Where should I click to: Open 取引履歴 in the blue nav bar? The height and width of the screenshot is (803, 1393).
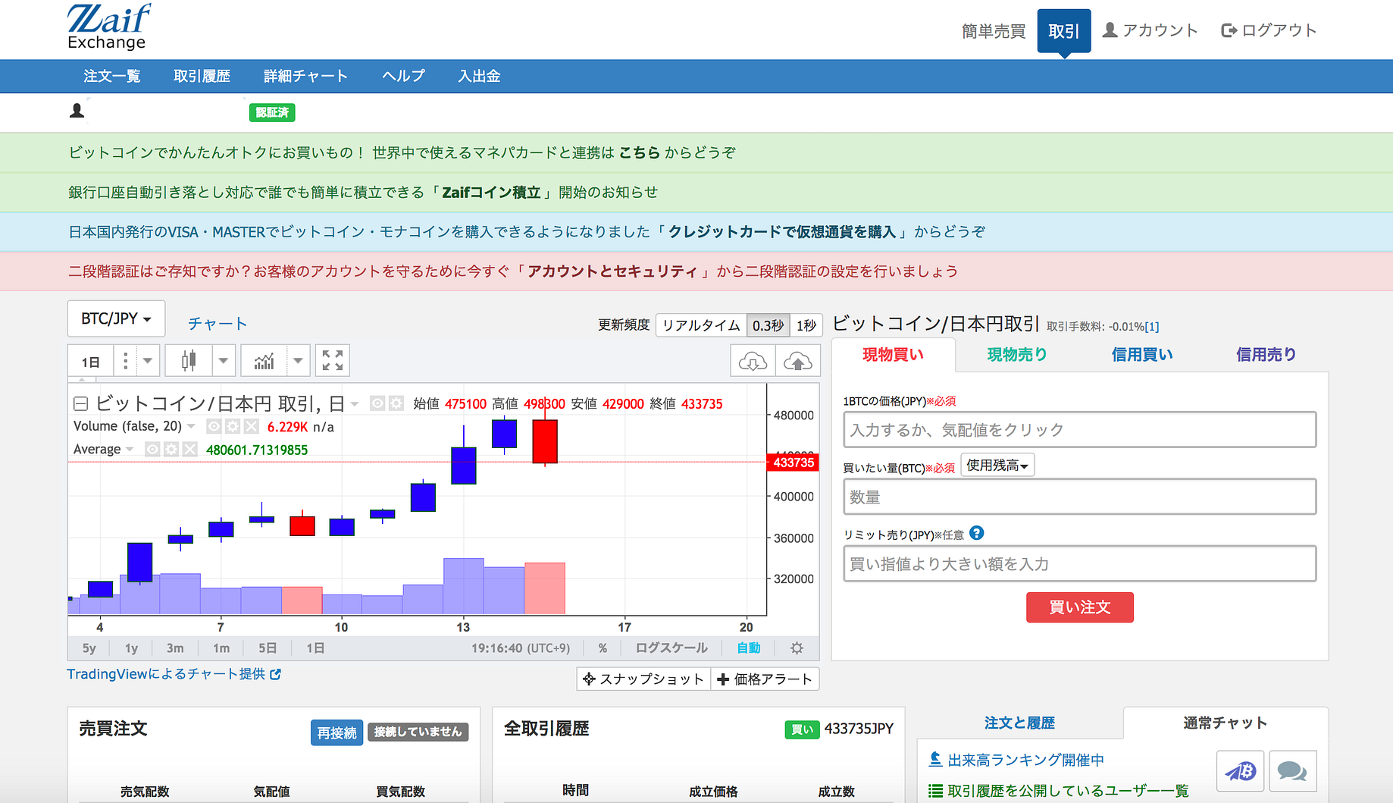point(202,76)
